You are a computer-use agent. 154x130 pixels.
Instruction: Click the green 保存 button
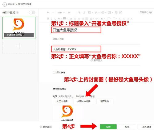pyautogui.click(x=108, y=127)
